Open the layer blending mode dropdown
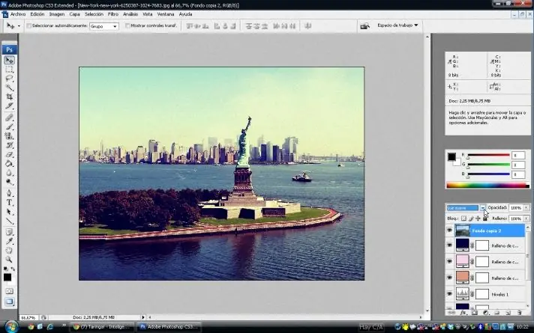The image size is (534, 333). point(464,208)
